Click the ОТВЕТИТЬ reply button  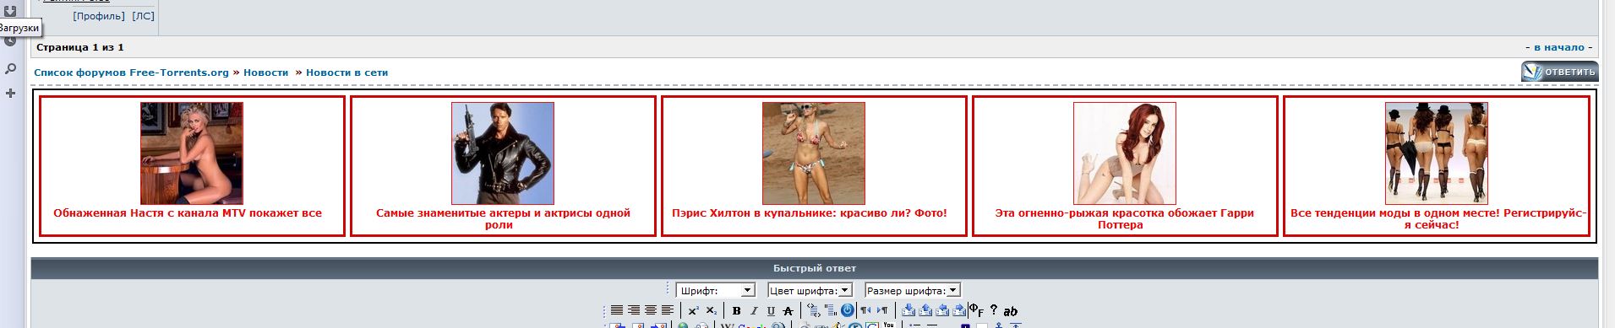[1559, 72]
